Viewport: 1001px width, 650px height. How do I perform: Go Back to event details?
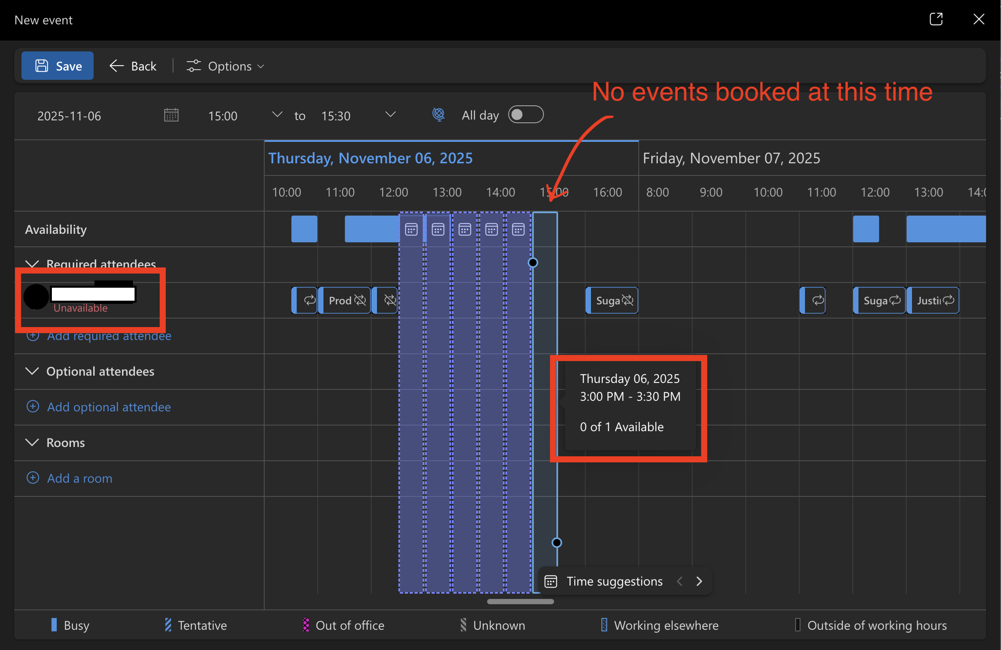pyautogui.click(x=133, y=66)
